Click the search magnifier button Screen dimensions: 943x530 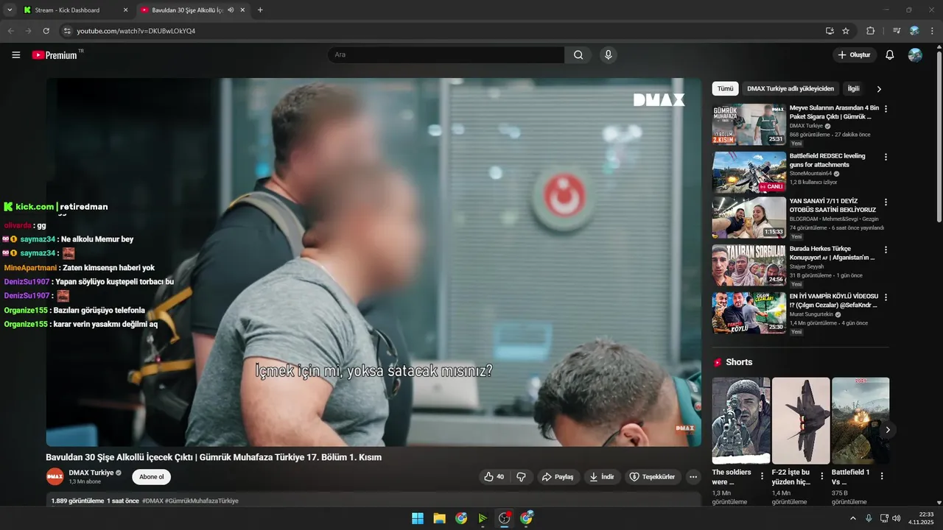coord(578,54)
